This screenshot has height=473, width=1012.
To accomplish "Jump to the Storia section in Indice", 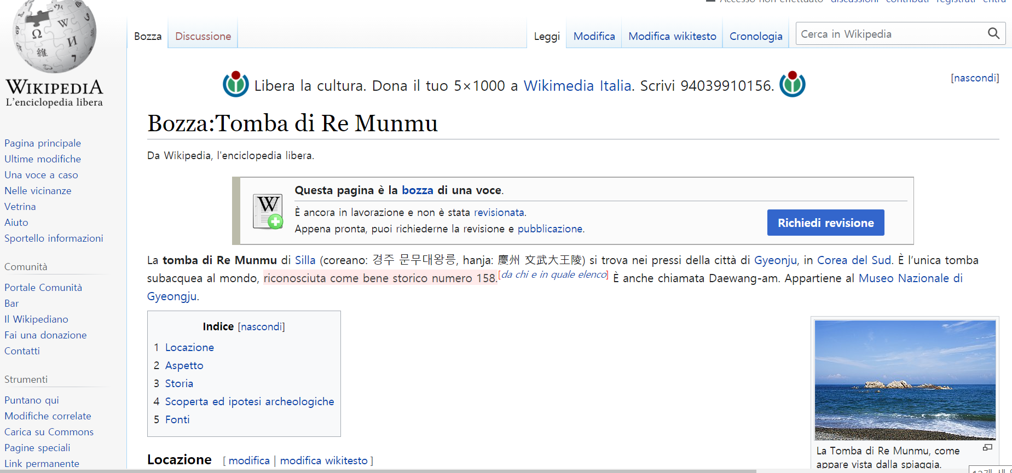I will (179, 383).
